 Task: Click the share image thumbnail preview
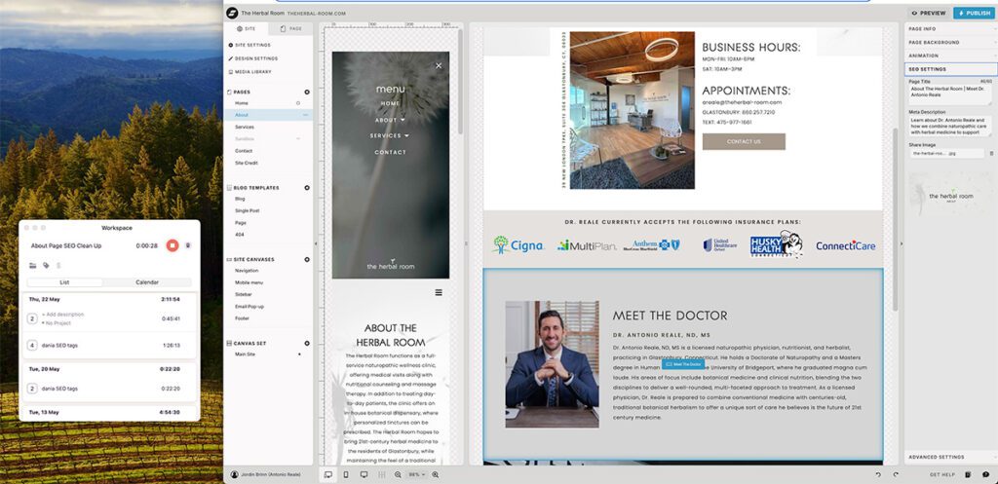point(950,195)
